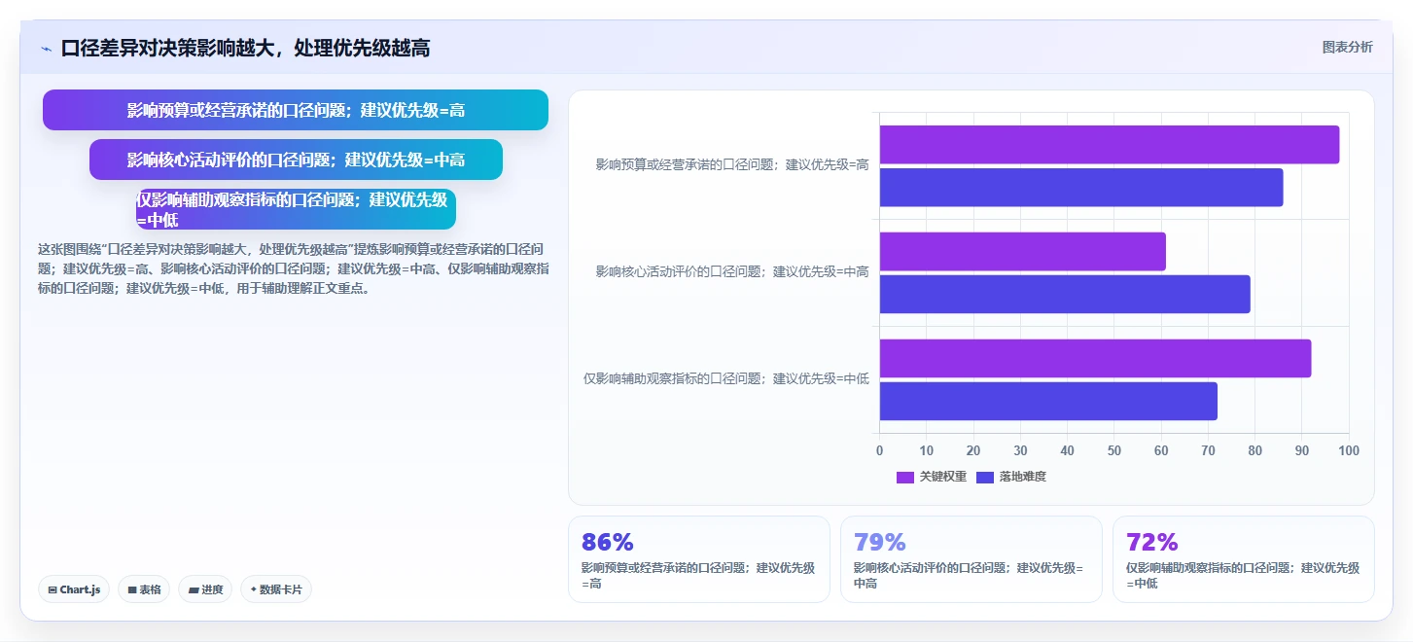
Task: Click the 表格 tag
Action: pyautogui.click(x=144, y=589)
